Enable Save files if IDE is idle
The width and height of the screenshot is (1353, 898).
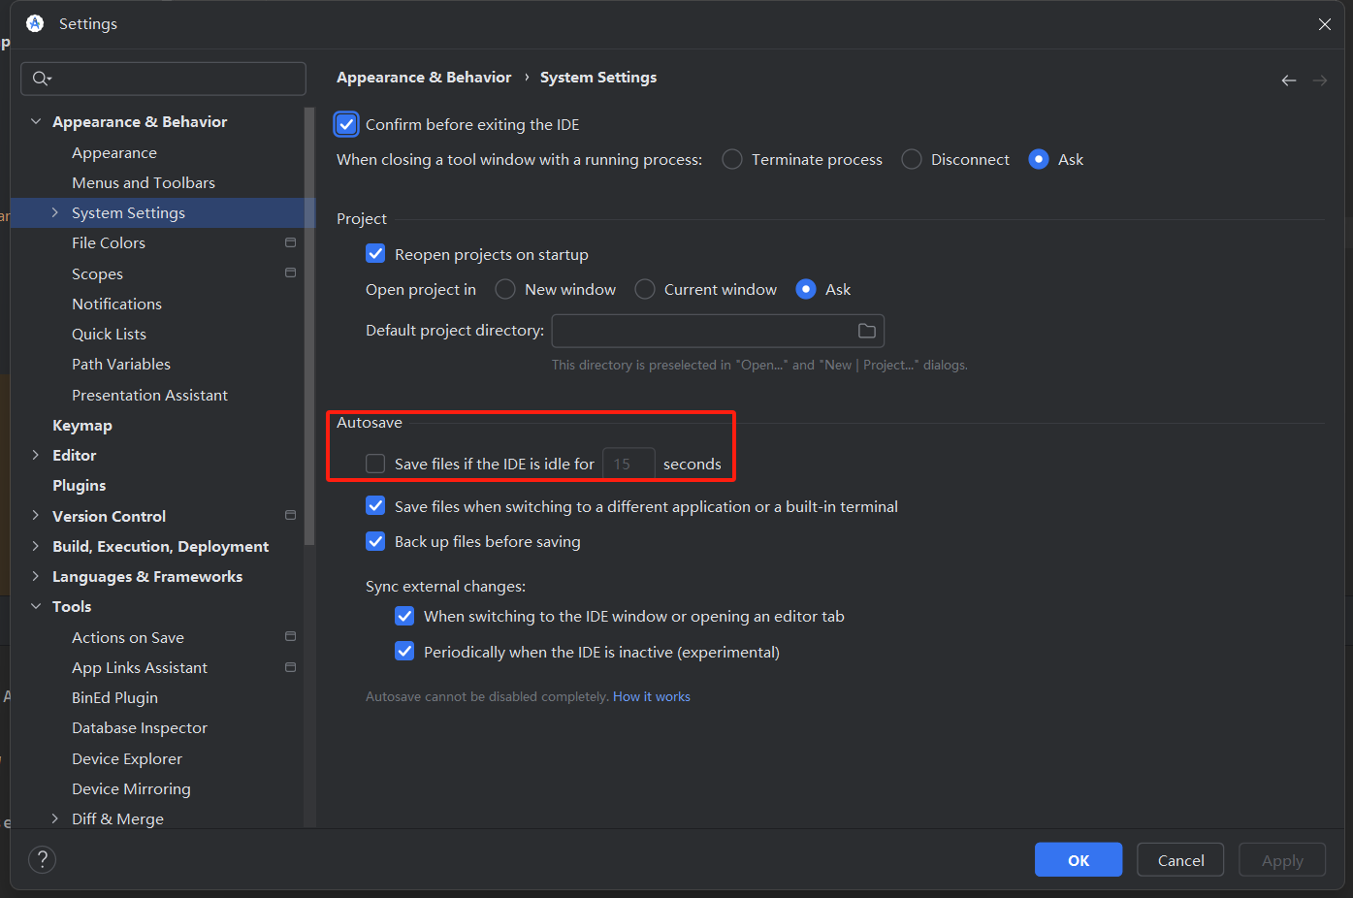tap(375, 465)
